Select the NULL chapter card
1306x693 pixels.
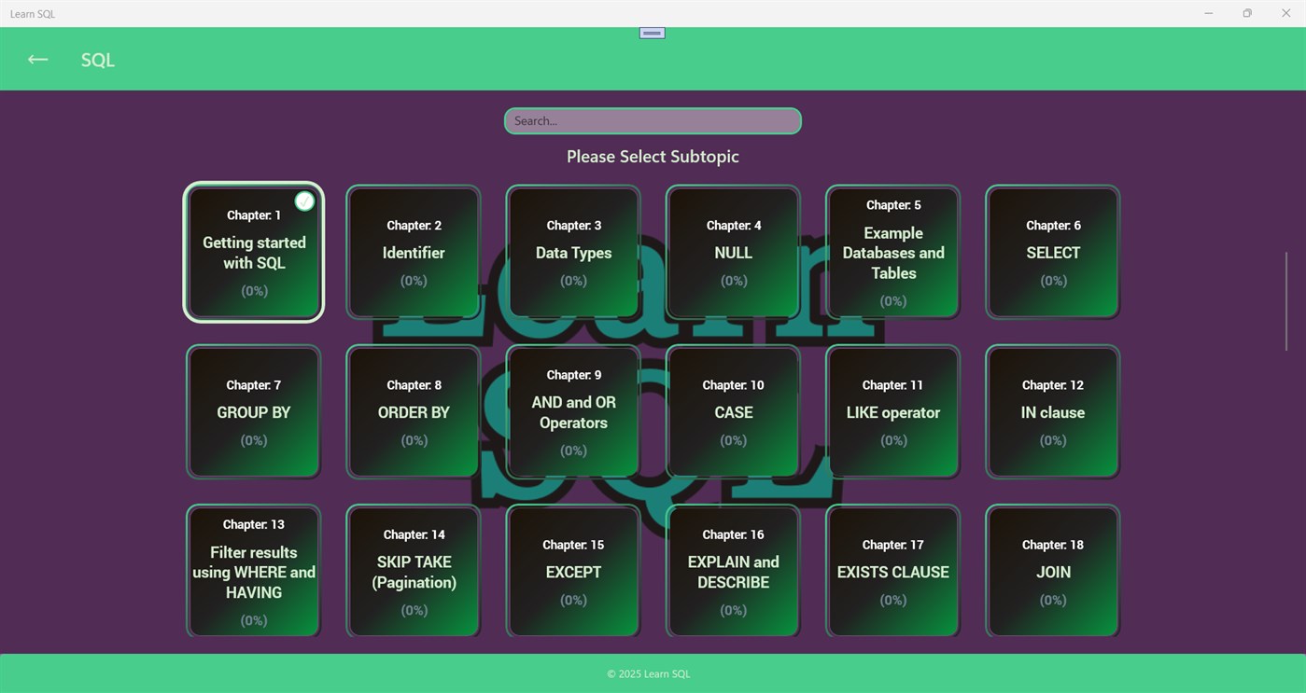[x=733, y=252]
